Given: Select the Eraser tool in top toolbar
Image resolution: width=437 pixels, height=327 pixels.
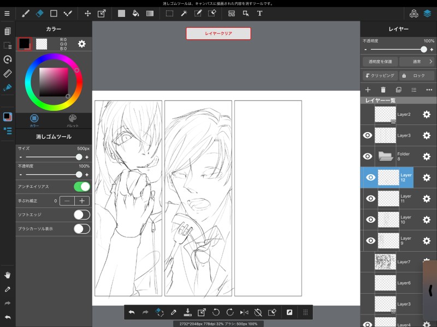Looking at the screenshot, I should pos(39,13).
